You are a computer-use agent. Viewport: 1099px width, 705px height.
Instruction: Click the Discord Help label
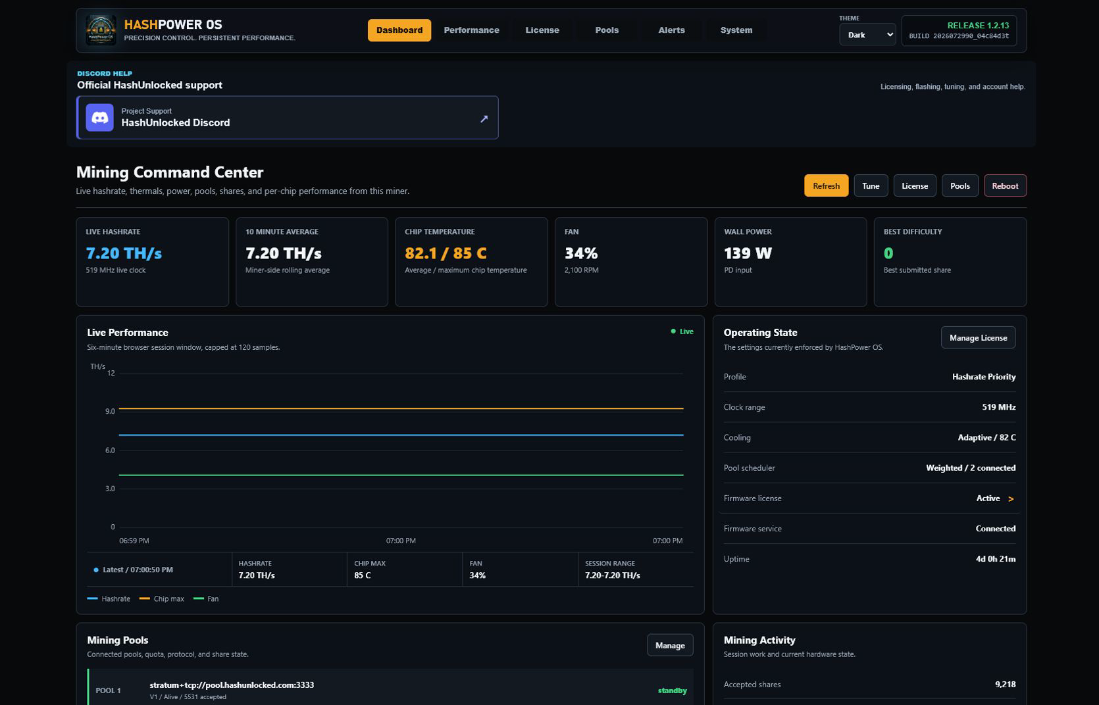click(x=105, y=74)
